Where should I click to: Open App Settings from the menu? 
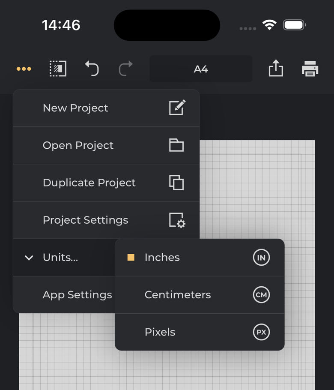coord(77,295)
